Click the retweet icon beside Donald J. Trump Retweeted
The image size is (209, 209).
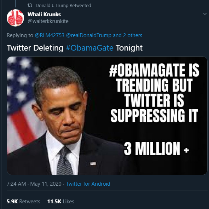tap(30, 5)
